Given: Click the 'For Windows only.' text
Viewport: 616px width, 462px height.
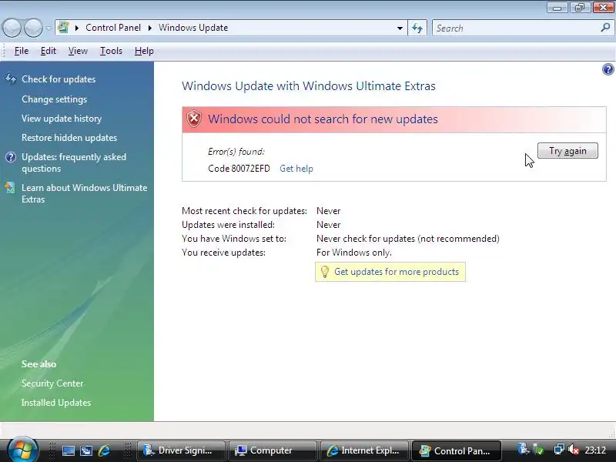Looking at the screenshot, I should (354, 253).
